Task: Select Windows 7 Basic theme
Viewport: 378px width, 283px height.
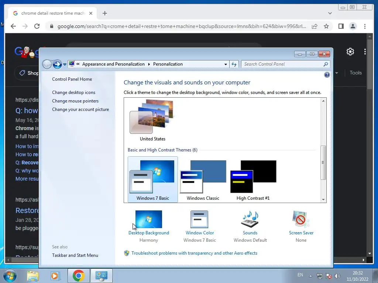Action: [x=152, y=179]
